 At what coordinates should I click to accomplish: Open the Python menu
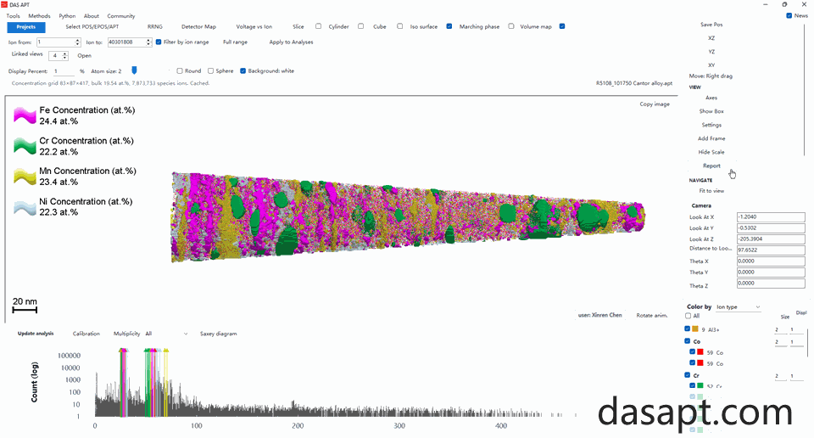click(x=67, y=16)
